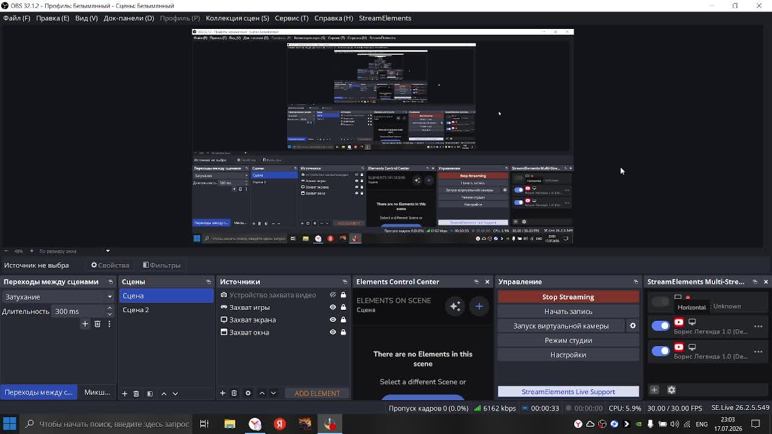The width and height of the screenshot is (772, 434).
Task: Undock the Источники panel
Action: click(345, 281)
